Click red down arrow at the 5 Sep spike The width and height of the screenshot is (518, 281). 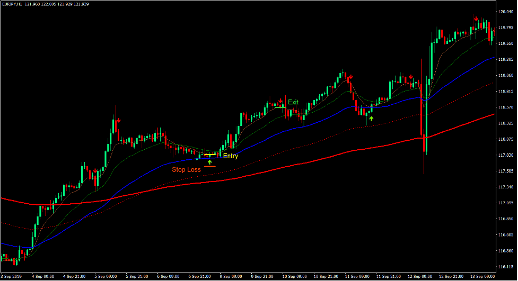click(119, 120)
